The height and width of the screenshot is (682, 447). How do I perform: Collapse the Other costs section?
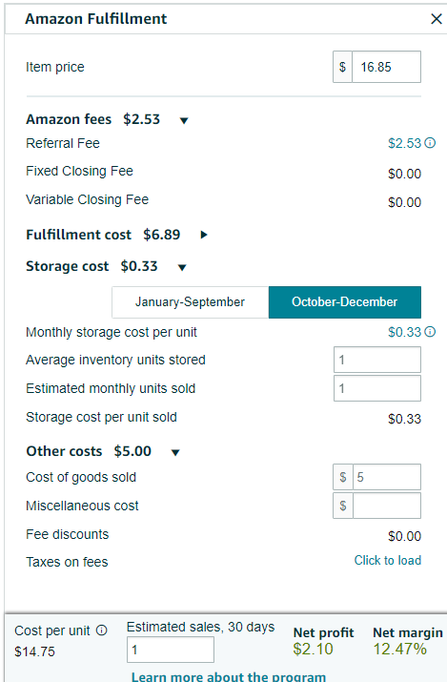[175, 452]
